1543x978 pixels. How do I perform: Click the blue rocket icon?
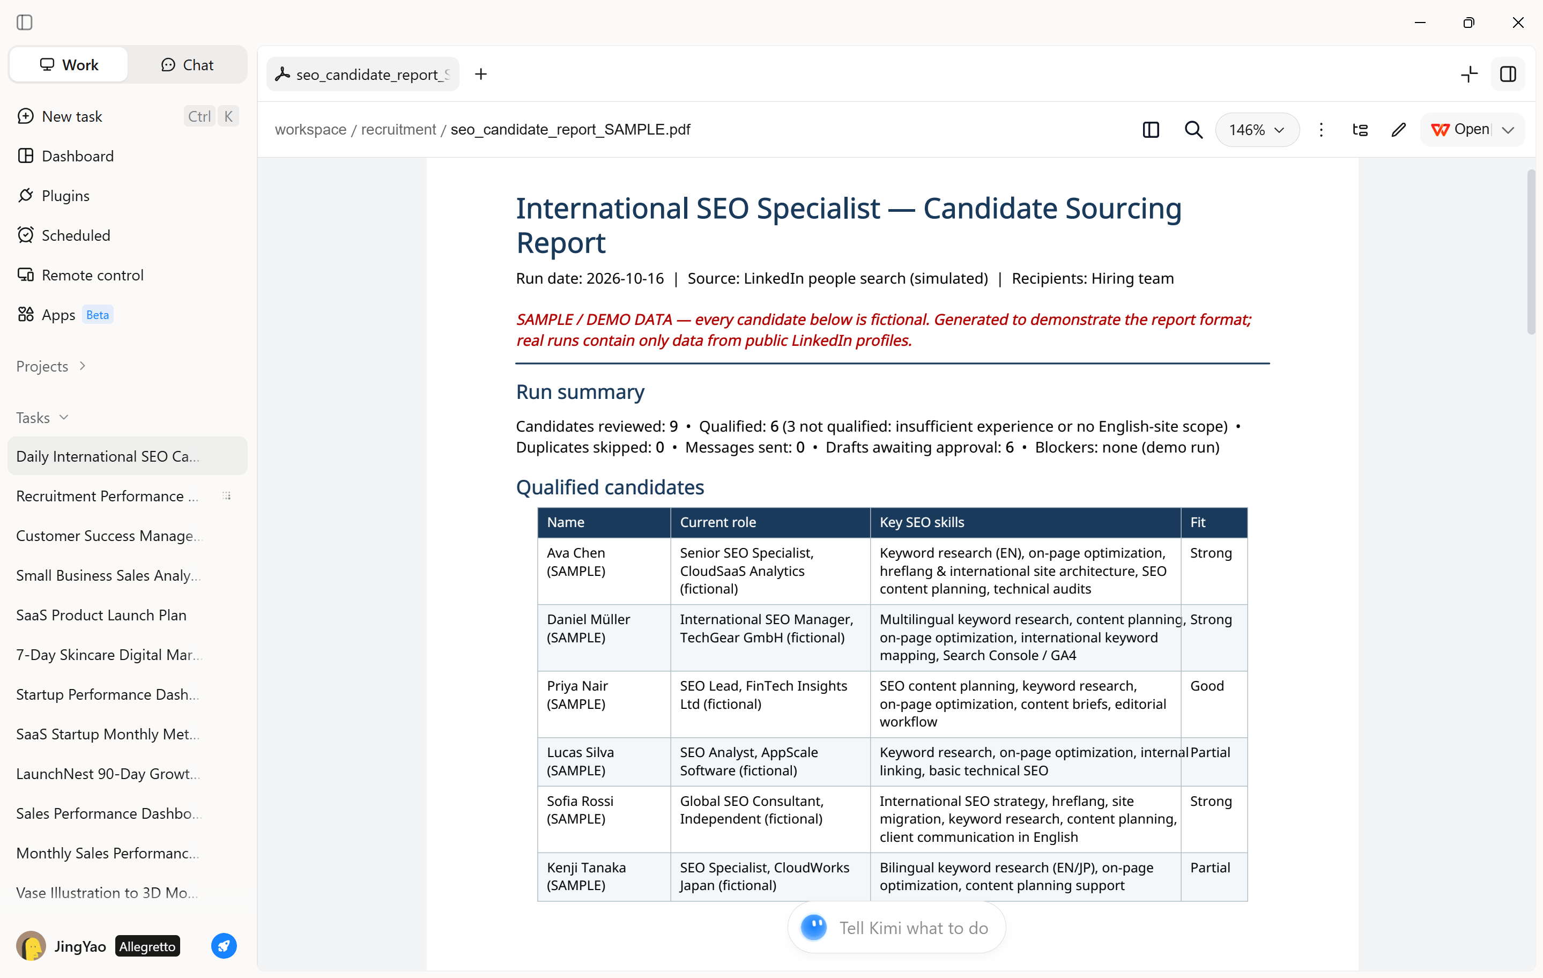(x=224, y=946)
